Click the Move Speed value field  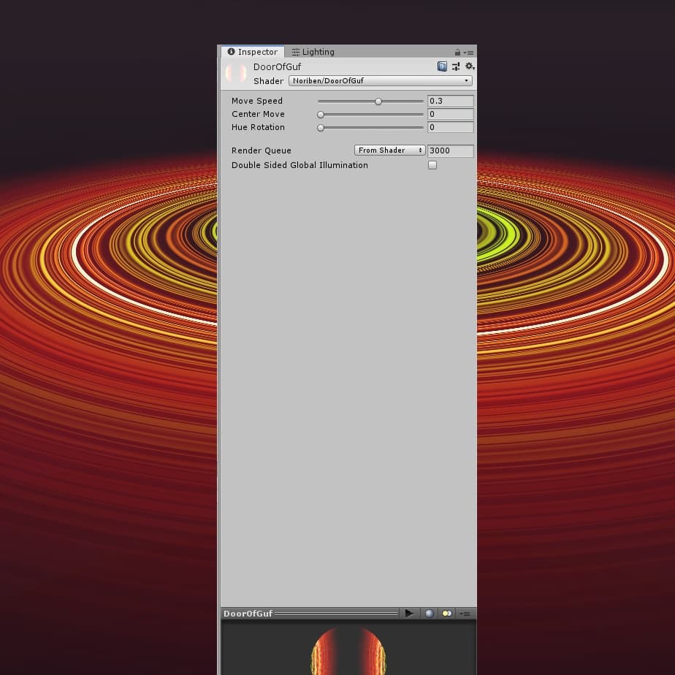[450, 102]
